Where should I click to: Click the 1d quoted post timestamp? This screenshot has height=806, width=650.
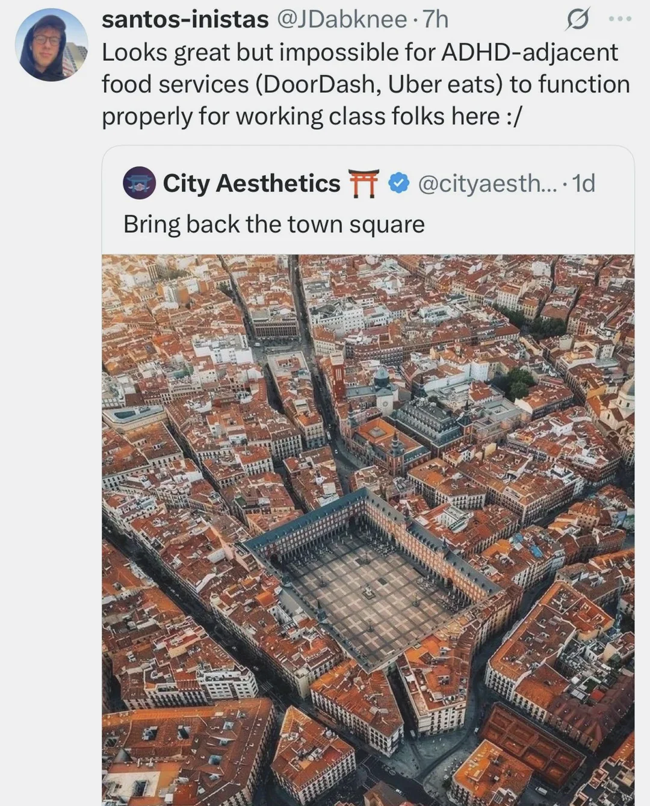(583, 183)
